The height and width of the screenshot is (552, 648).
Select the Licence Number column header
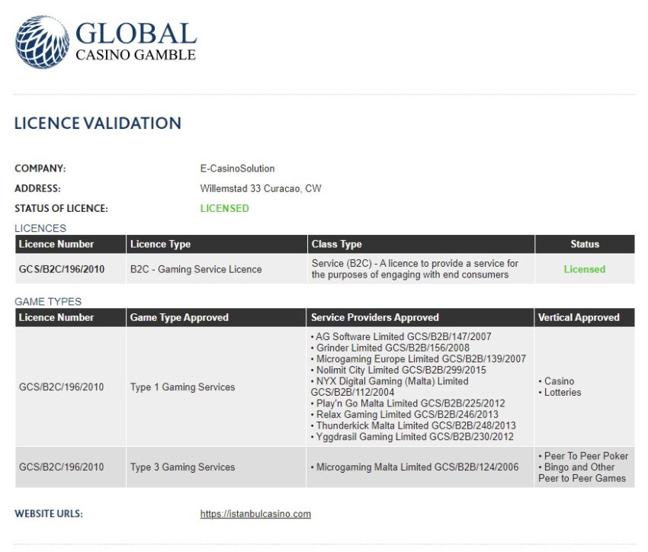pos(56,244)
